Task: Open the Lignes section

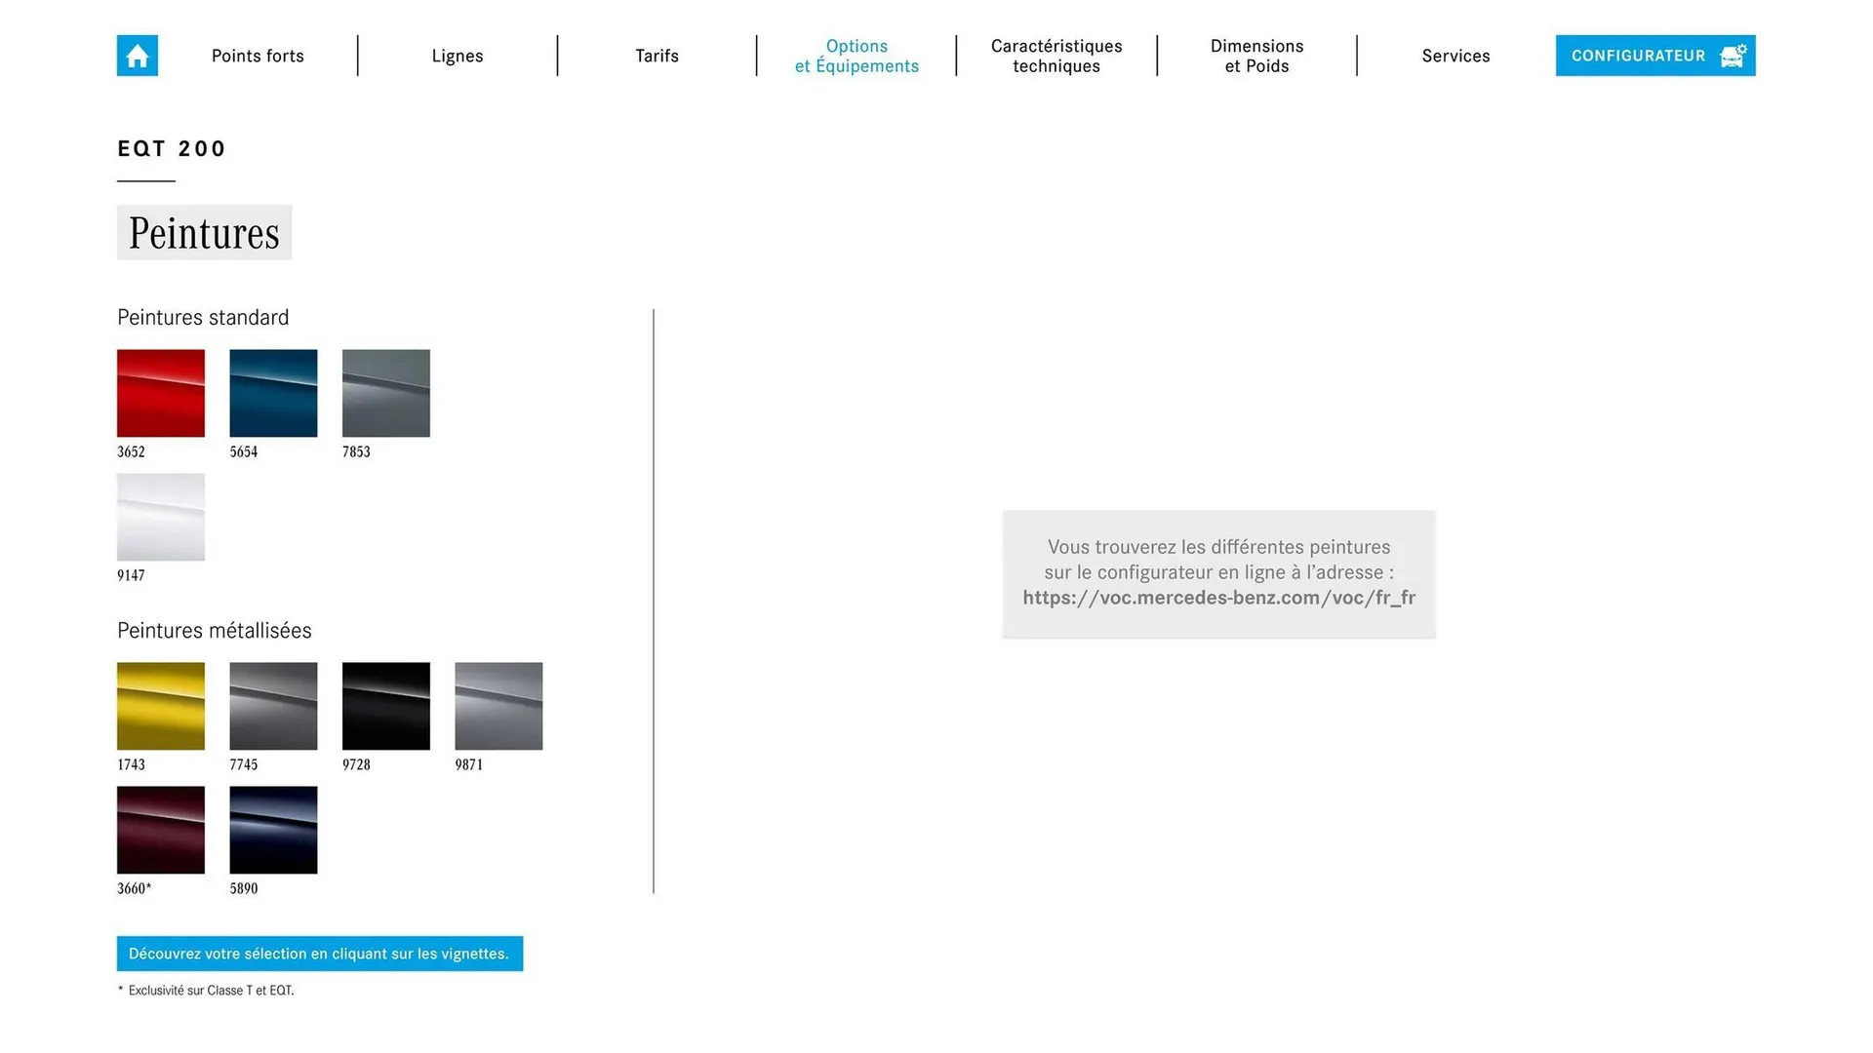Action: coord(458,56)
